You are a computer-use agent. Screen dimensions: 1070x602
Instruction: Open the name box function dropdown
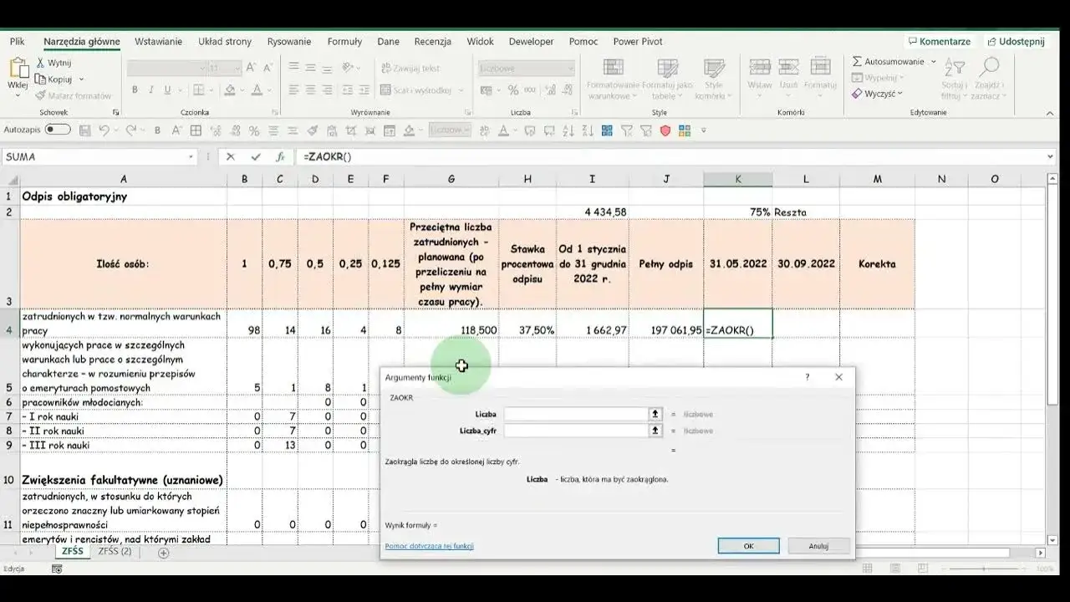coord(191,156)
